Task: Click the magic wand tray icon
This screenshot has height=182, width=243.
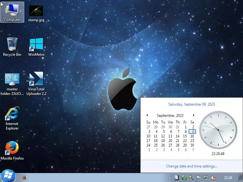Action: [191, 178]
